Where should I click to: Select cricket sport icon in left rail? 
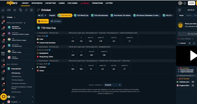pyautogui.click(x=3, y=22)
